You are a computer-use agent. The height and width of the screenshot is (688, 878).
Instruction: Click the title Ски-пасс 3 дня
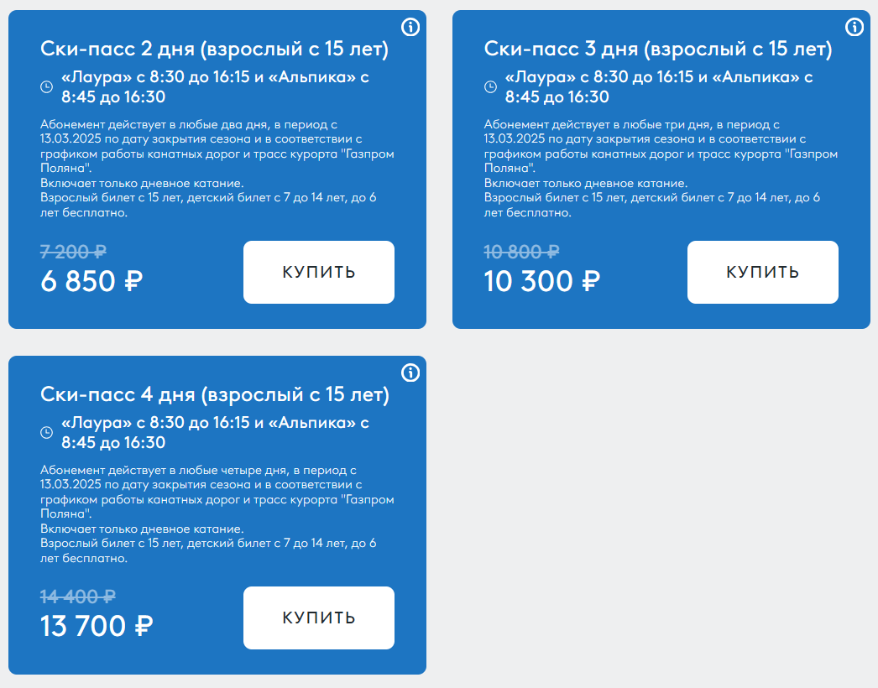(x=658, y=50)
